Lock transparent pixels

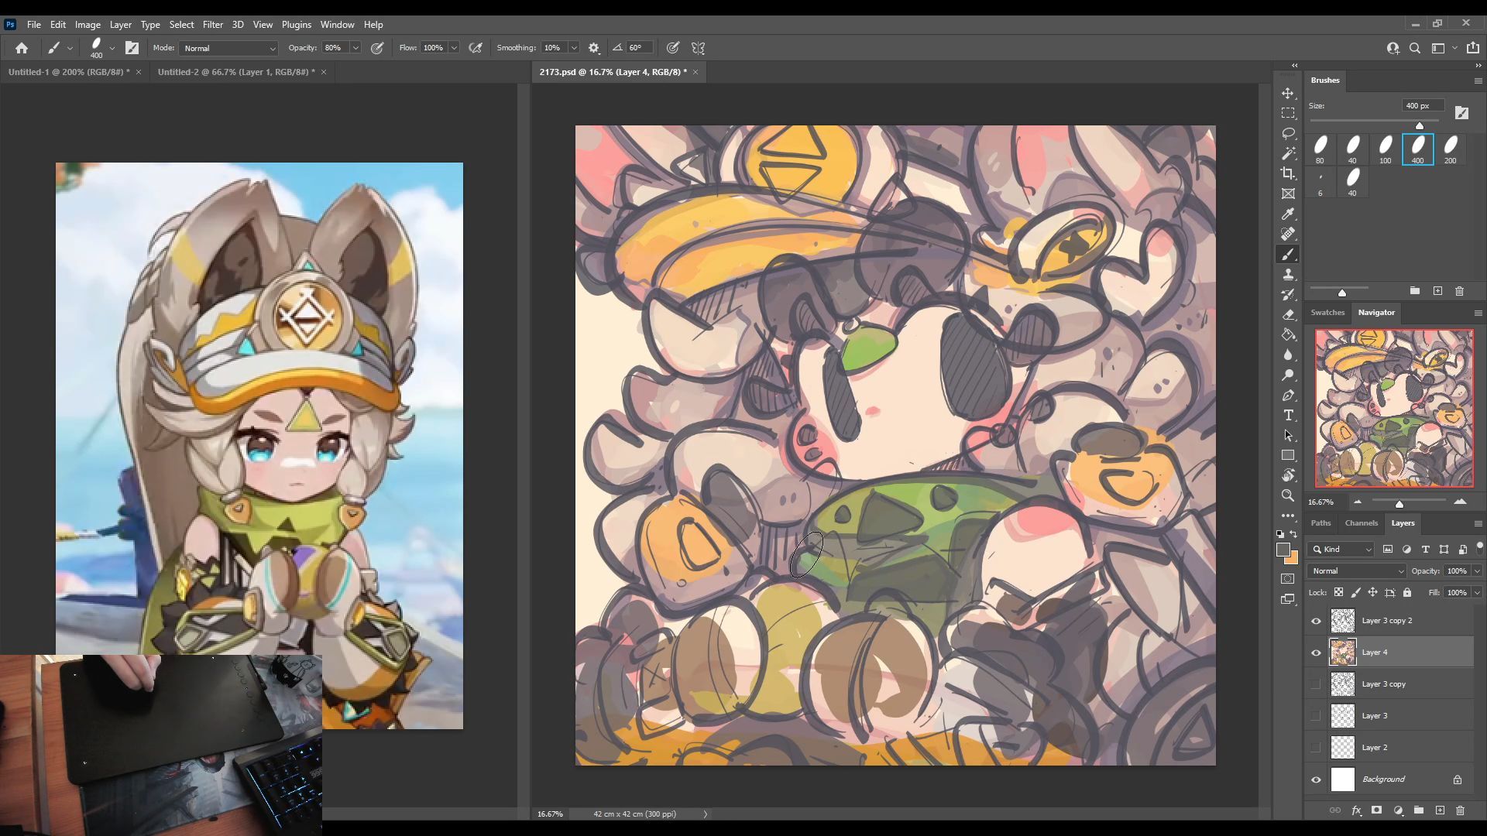click(x=1338, y=592)
